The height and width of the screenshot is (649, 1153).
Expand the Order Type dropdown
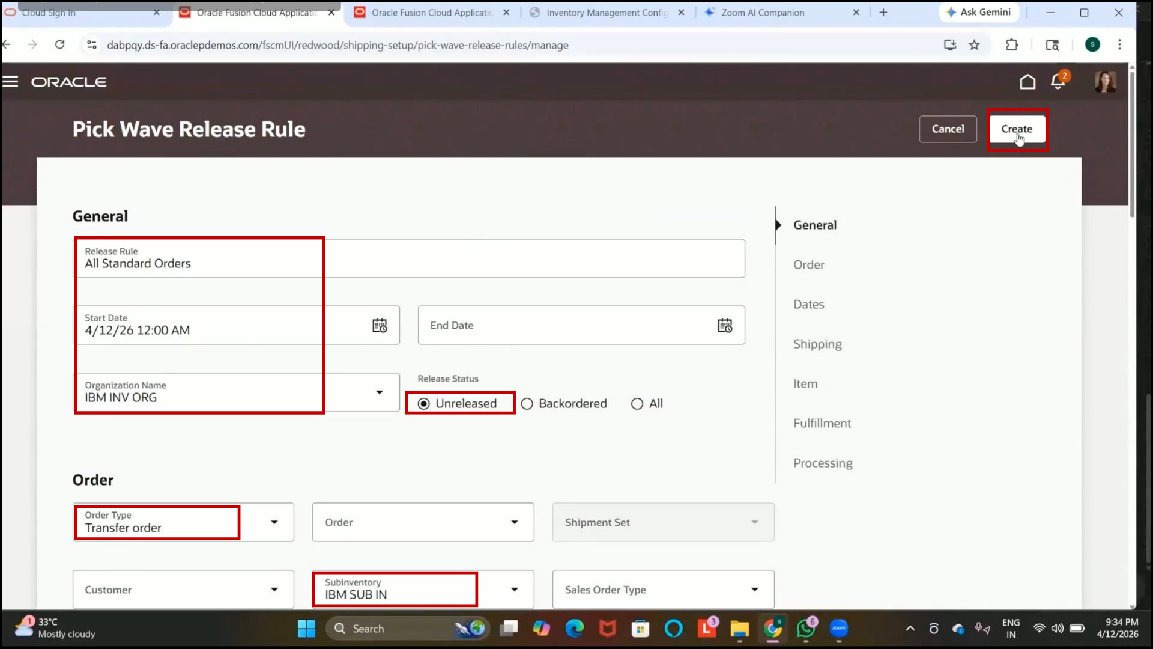274,522
